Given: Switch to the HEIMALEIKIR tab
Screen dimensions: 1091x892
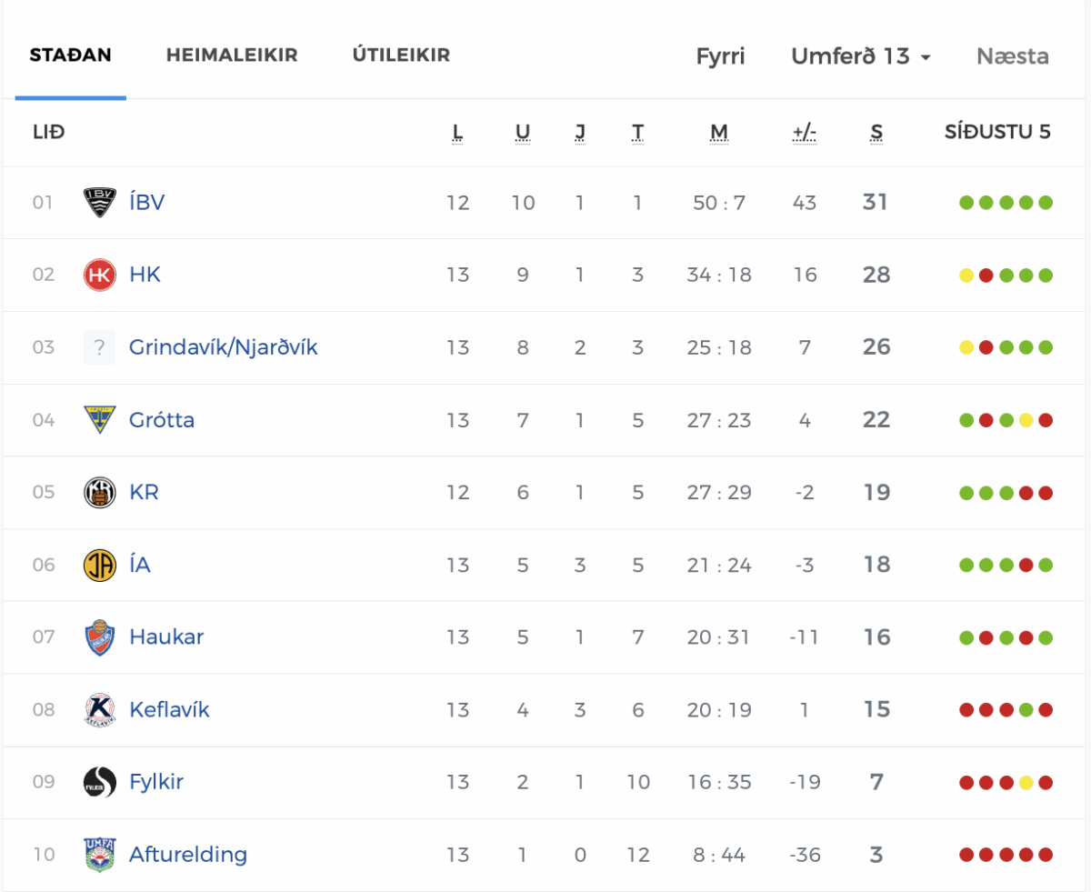Looking at the screenshot, I should (x=232, y=55).
